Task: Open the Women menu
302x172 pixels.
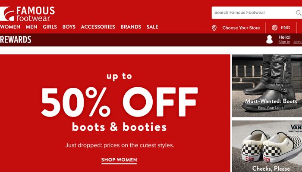Action: (10, 27)
